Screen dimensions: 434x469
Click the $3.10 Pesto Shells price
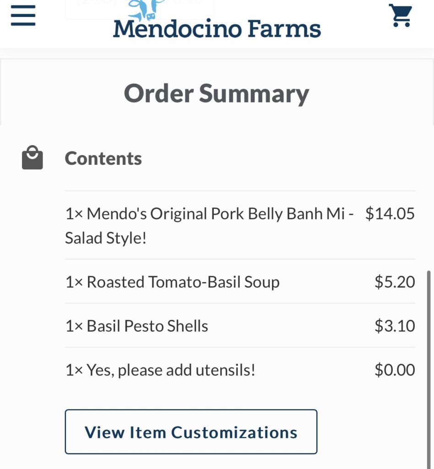[x=395, y=326]
